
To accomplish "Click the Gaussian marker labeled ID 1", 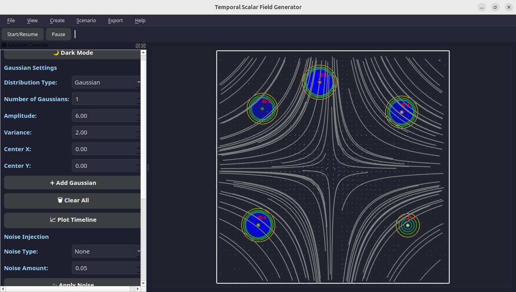I will (408, 225).
